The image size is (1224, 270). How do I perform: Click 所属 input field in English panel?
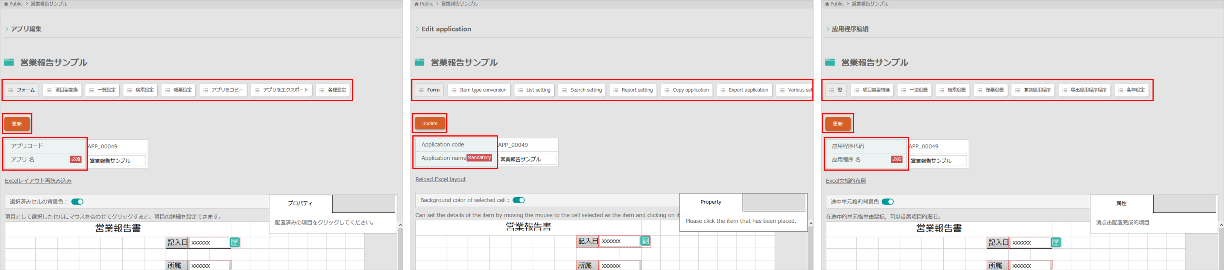click(x=620, y=265)
